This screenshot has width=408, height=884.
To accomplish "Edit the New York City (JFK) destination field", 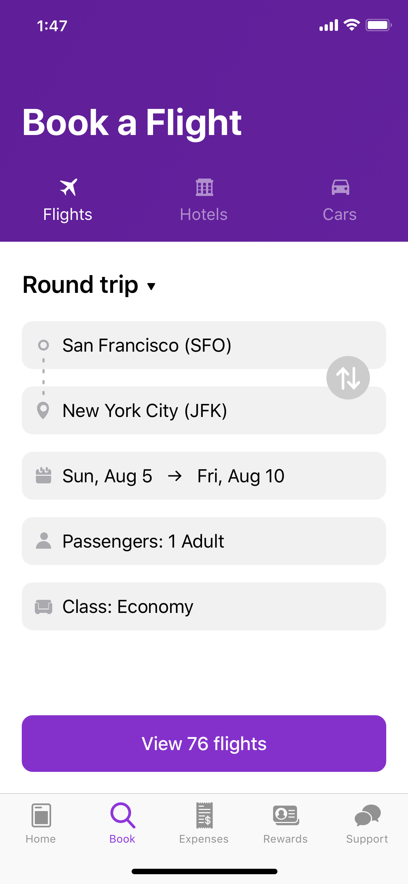I will (204, 410).
